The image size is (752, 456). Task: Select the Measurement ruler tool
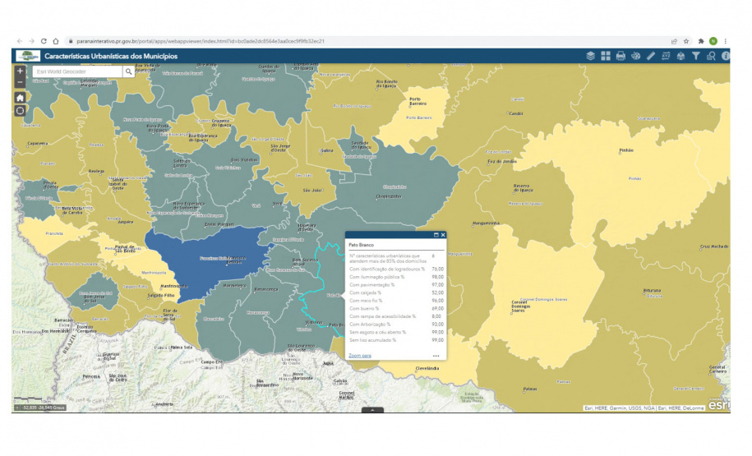click(x=651, y=56)
